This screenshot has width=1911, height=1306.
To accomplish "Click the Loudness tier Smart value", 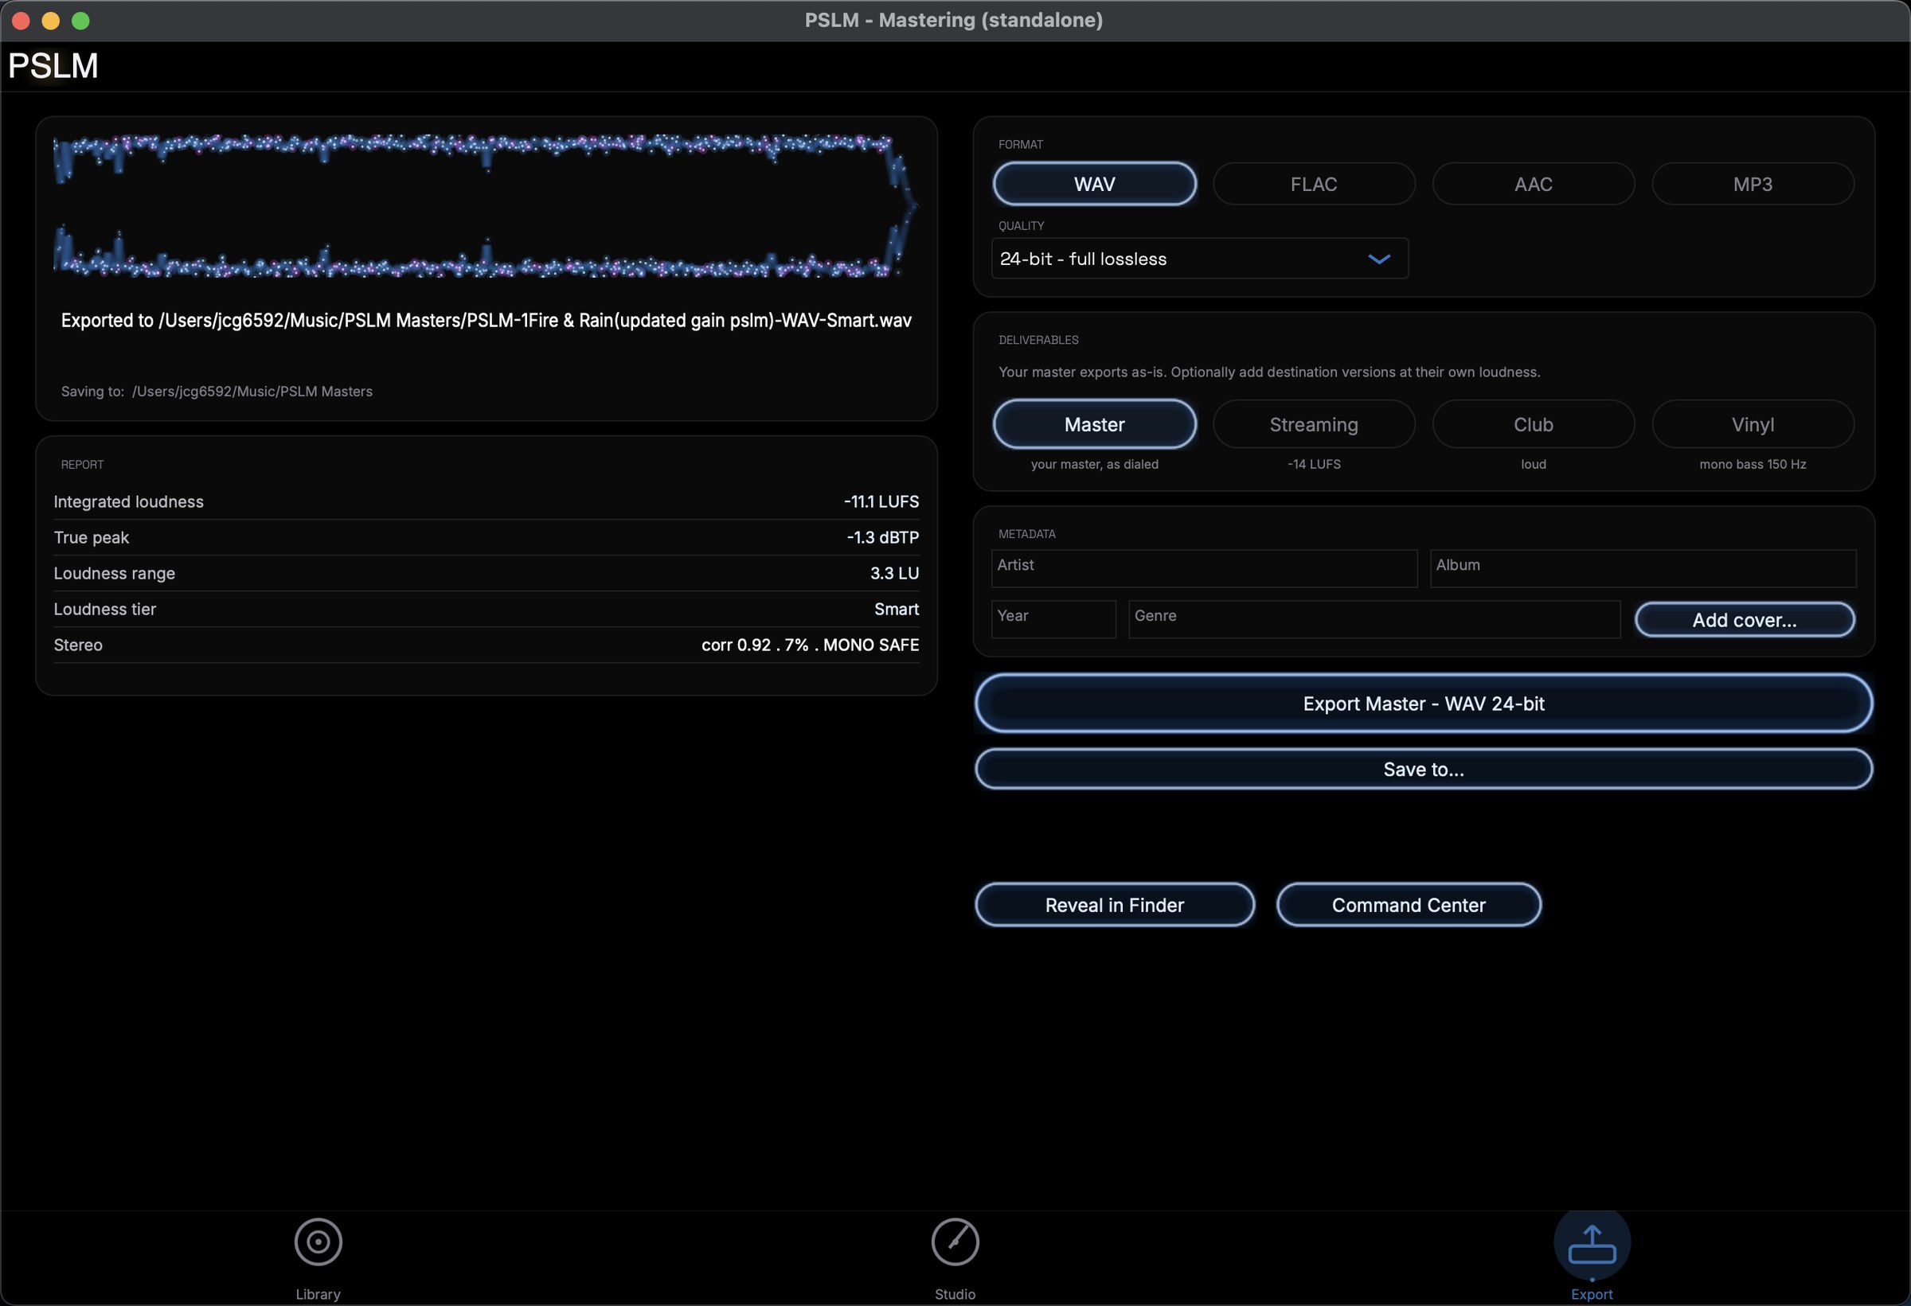I will point(897,609).
